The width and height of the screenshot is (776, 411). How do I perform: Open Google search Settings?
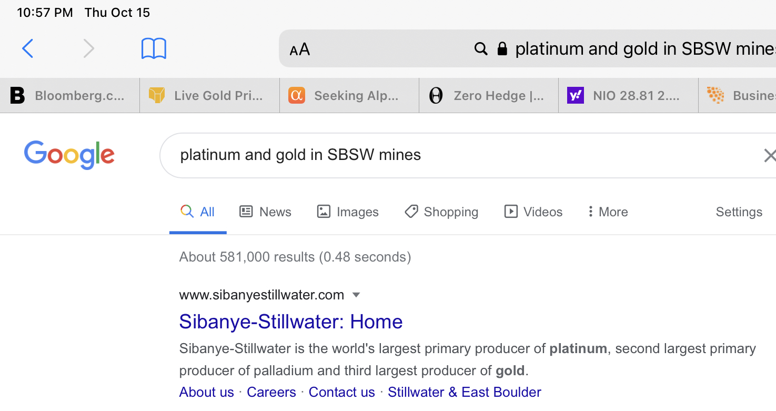pyautogui.click(x=739, y=212)
